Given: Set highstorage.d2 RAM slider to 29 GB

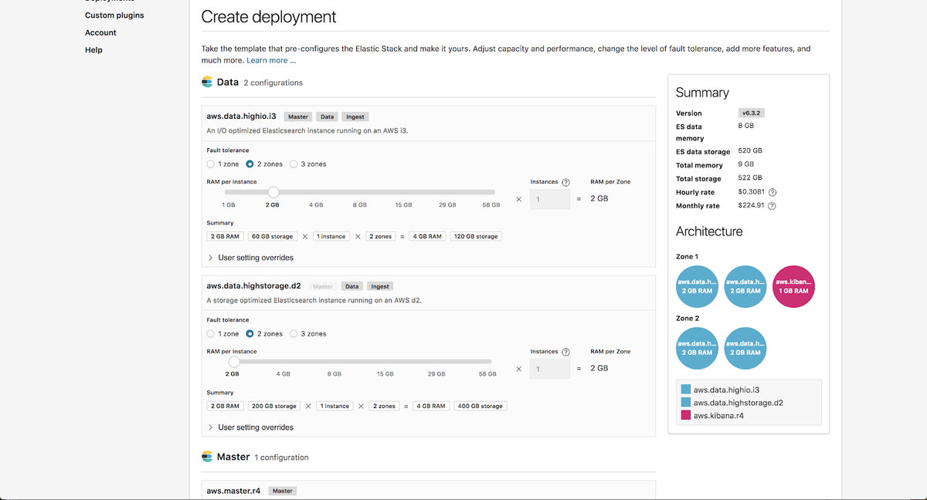Looking at the screenshot, I should [436, 374].
